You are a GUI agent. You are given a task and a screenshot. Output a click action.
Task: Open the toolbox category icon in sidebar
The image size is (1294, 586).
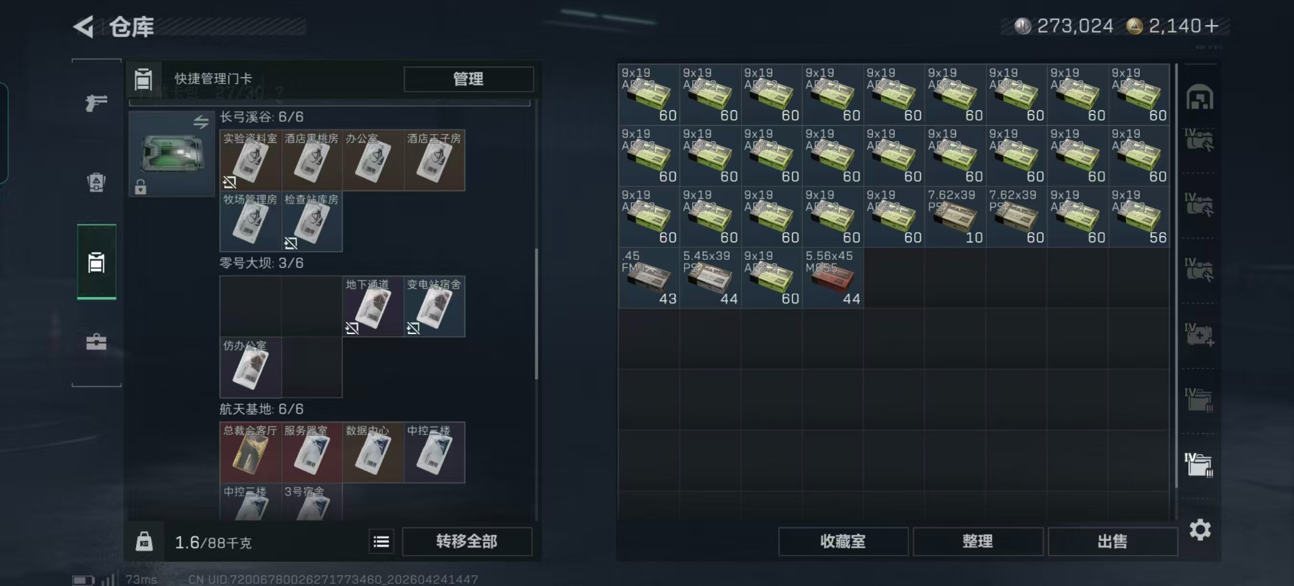96,341
